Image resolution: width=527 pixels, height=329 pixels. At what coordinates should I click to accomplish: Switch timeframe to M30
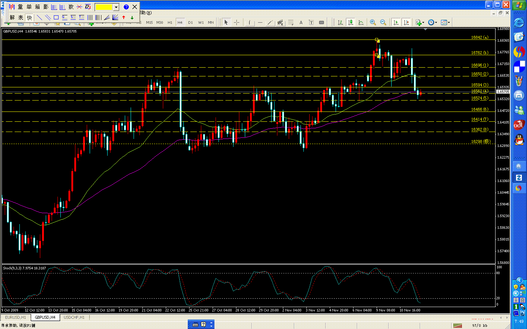(x=160, y=22)
